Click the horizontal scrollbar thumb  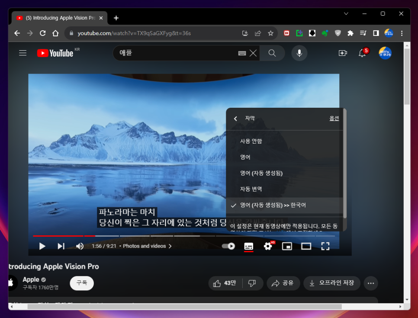point(184,307)
